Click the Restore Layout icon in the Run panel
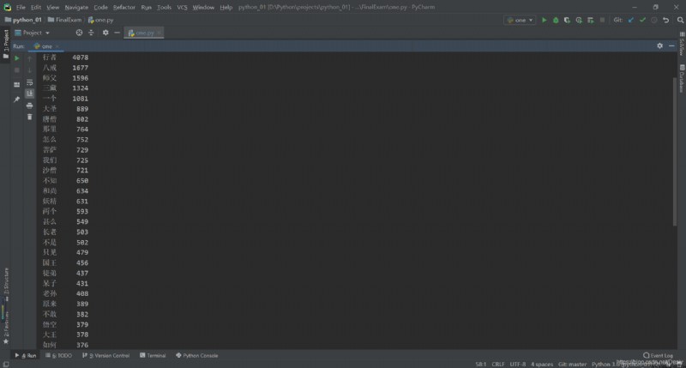 click(17, 84)
